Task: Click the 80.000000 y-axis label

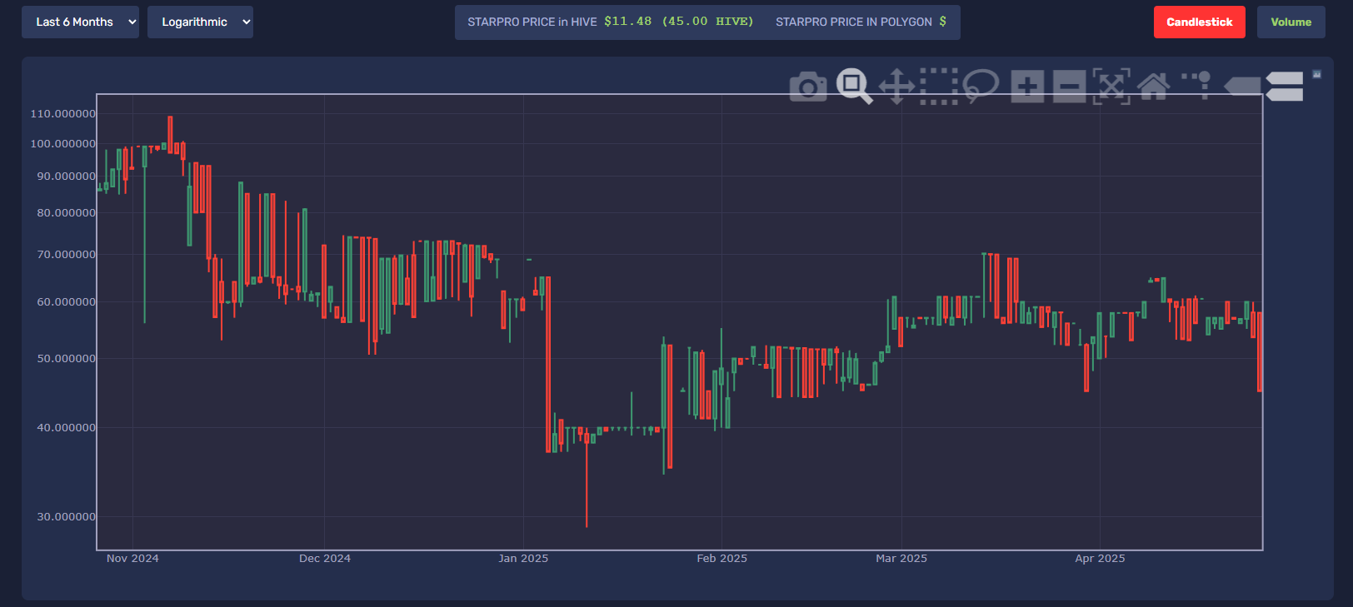Action: [x=67, y=213]
